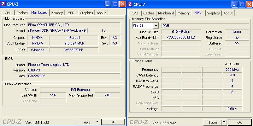
Task: Expand Tools dropdown arrow in right window
Action: [224, 123]
